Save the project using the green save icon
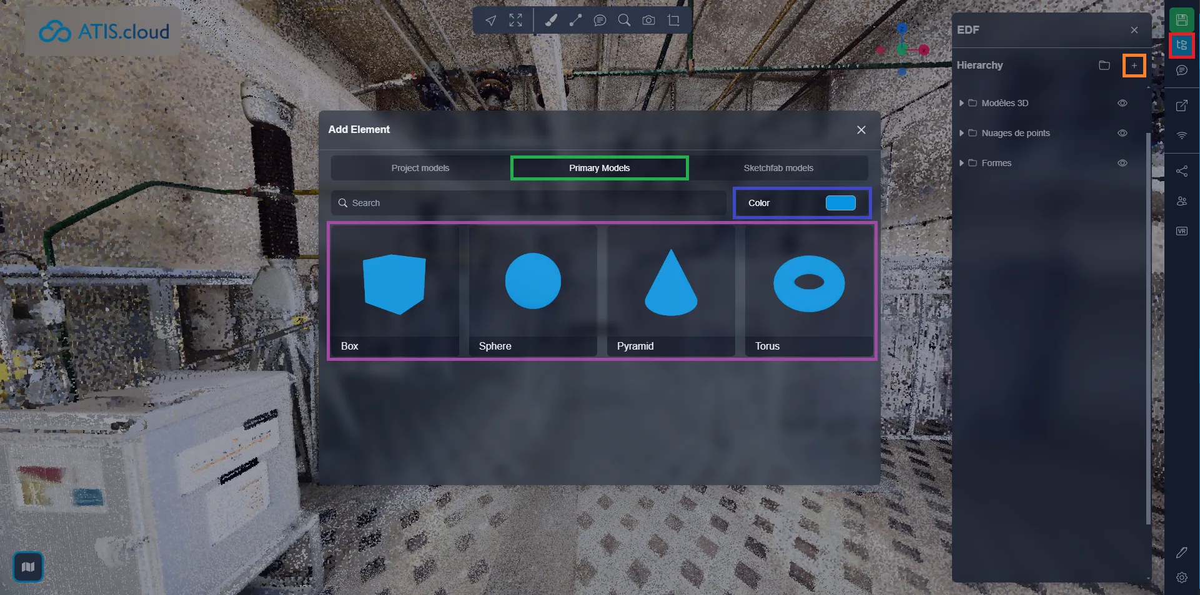Viewport: 1200px width, 595px height. pos(1181,19)
